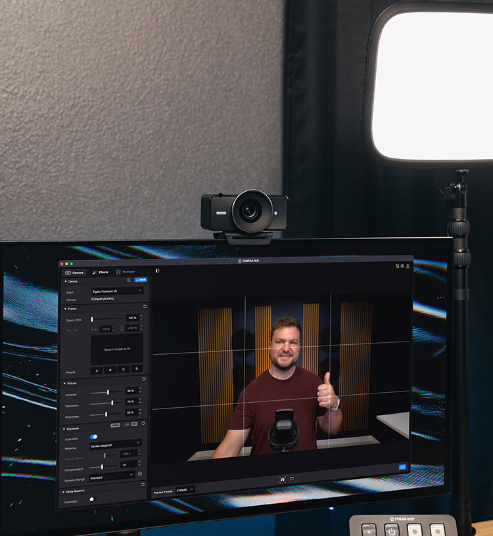Click the Contrast slider handle
The height and width of the screenshot is (536, 493).
pos(108,392)
